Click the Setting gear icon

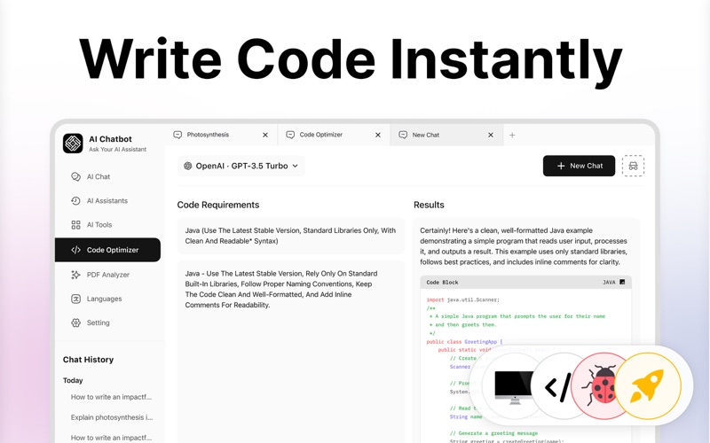coord(75,323)
